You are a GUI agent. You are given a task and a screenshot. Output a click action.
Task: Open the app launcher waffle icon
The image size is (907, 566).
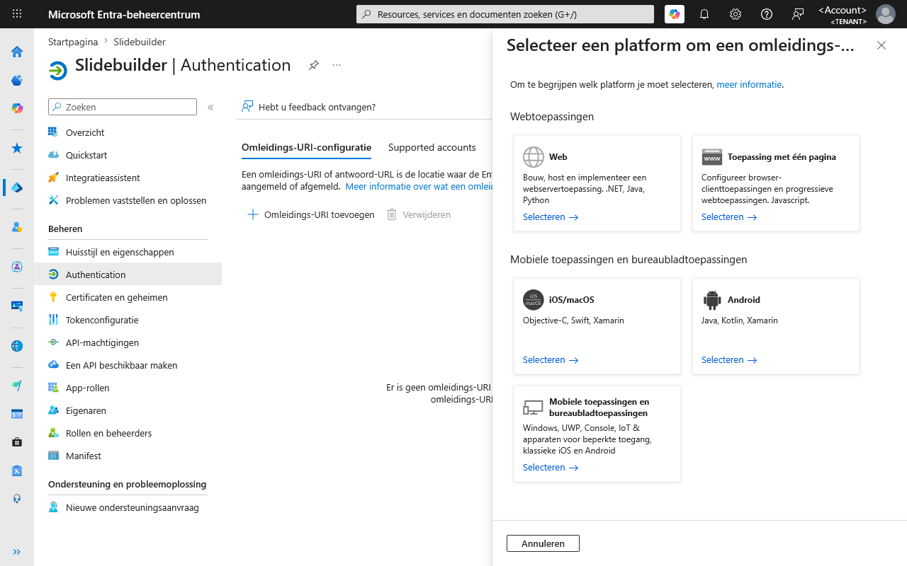coord(17,14)
